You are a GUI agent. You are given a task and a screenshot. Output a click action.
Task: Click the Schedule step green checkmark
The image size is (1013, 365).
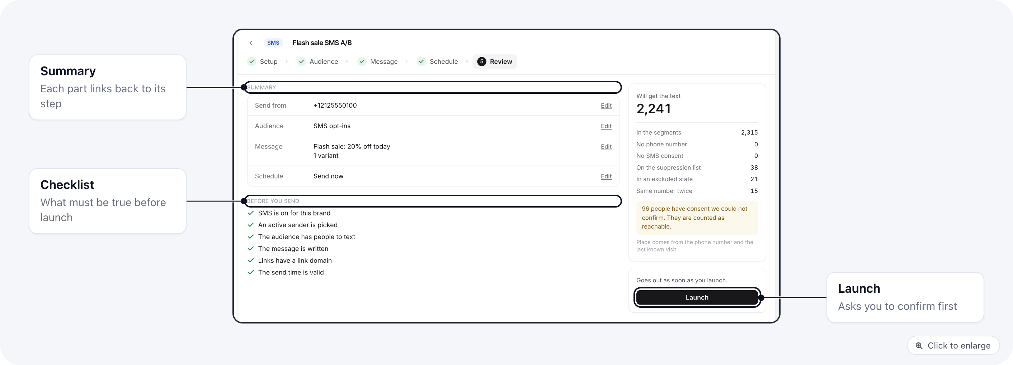pos(421,62)
